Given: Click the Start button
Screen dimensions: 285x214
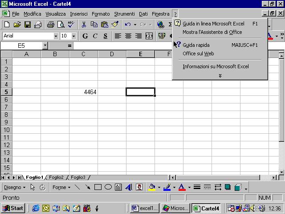Looking at the screenshot, I should click(x=13, y=208).
